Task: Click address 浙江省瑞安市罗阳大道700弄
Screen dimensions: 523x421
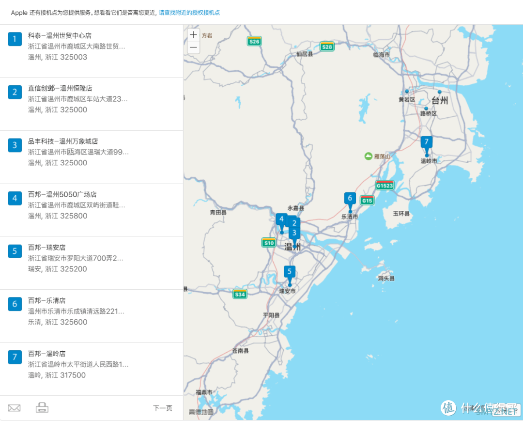Action: pos(76,258)
